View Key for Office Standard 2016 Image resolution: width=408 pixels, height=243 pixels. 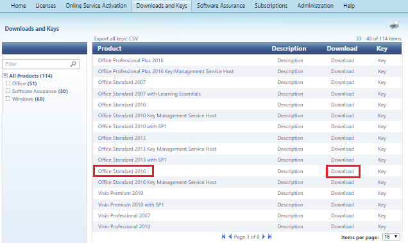tap(382, 171)
